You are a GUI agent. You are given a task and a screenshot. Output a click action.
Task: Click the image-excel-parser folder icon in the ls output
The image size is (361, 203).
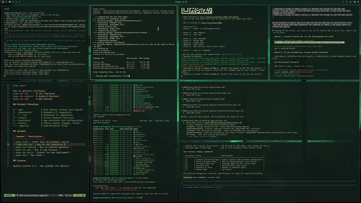pyautogui.click(x=135, y=87)
